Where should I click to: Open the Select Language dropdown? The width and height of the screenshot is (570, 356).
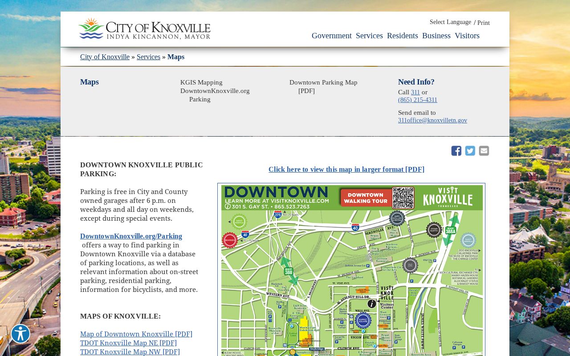coord(450,22)
